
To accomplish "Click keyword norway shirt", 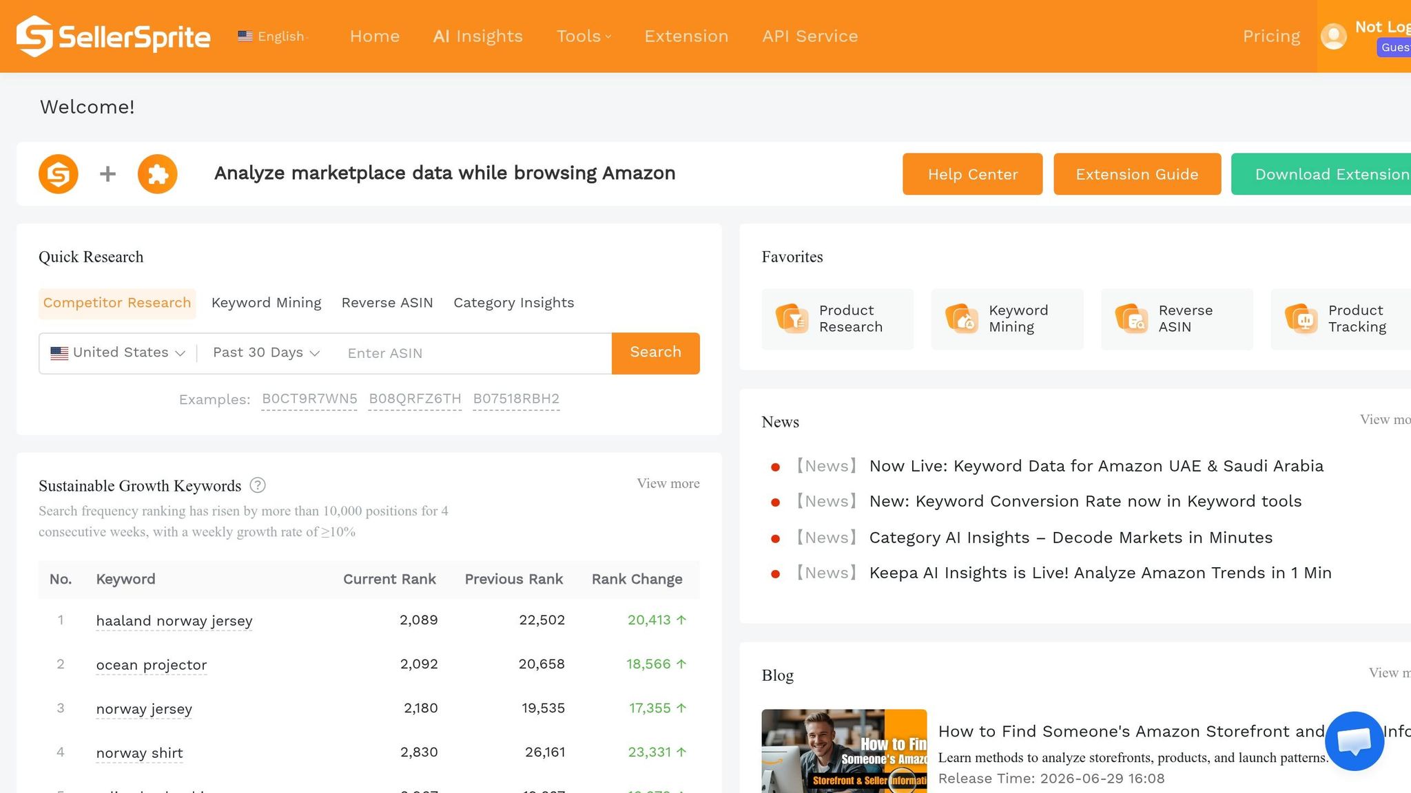I will pyautogui.click(x=140, y=753).
